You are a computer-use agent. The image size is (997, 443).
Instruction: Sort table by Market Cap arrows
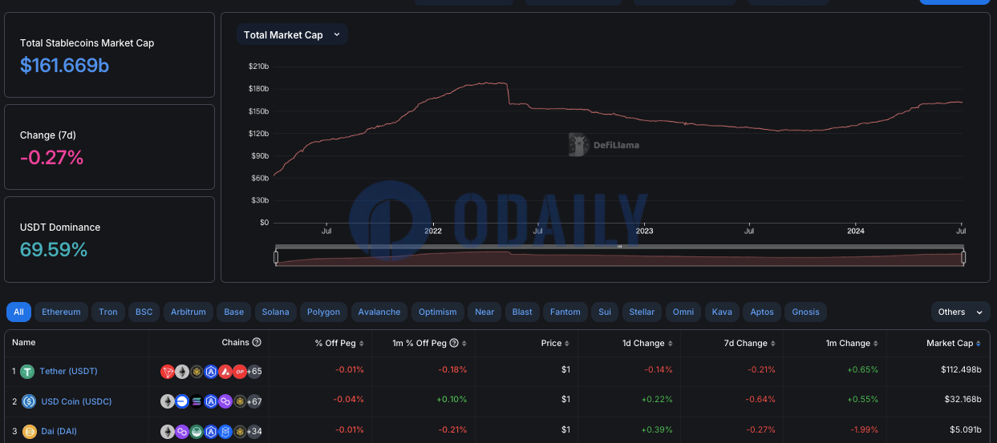979,343
